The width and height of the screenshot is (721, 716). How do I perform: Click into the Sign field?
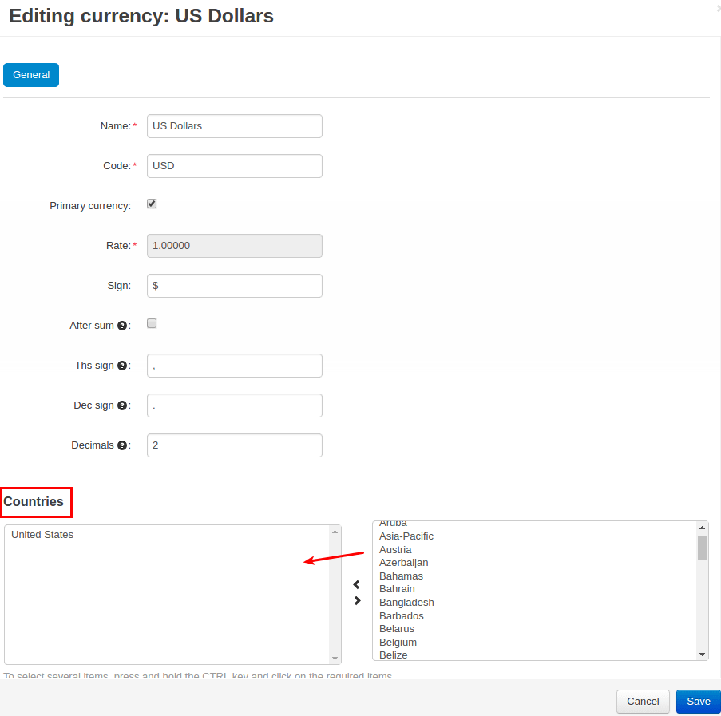point(234,286)
